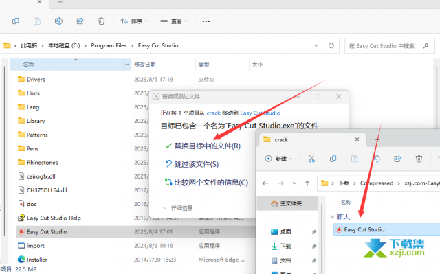Select the Pens folder

coord(32,149)
